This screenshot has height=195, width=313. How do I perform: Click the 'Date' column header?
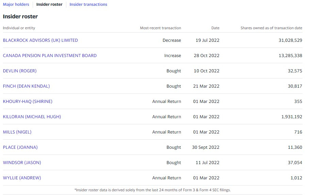[215, 28]
